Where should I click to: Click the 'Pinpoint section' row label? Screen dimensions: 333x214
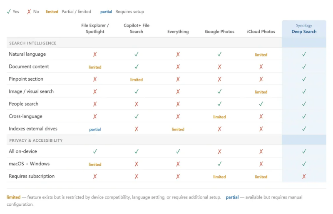click(x=26, y=79)
